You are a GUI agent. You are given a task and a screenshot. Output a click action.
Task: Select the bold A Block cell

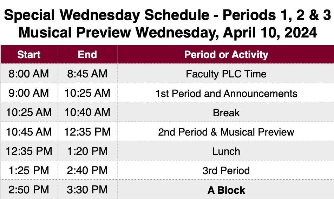pos(226,190)
